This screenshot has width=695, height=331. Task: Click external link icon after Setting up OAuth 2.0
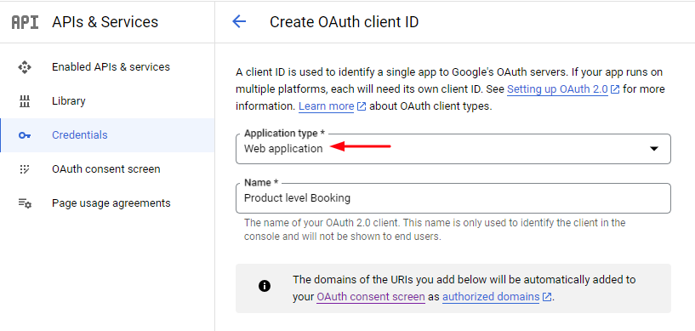point(615,89)
